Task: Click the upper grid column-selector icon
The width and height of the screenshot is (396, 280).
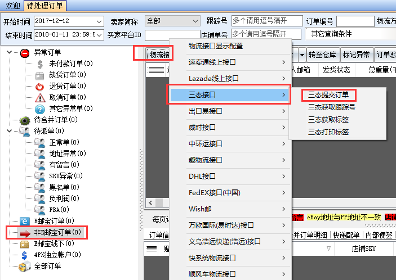Action: (155, 70)
